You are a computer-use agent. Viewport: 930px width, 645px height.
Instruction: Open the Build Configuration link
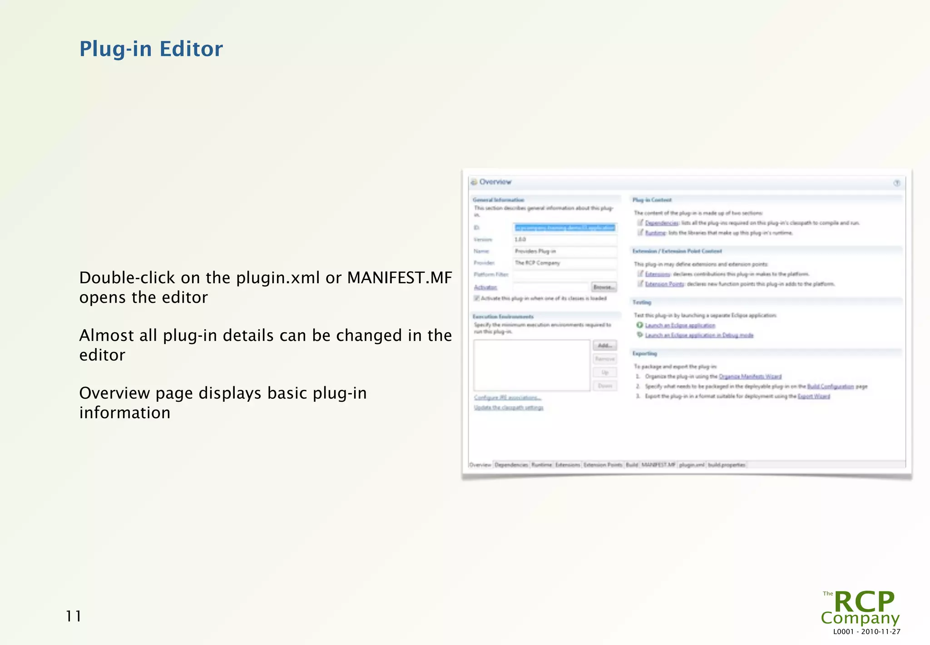coord(831,387)
